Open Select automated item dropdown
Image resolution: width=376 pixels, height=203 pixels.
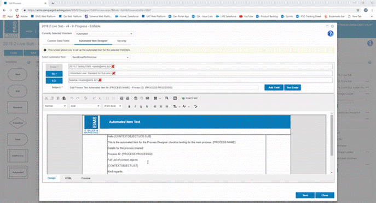pyautogui.click(x=101, y=57)
